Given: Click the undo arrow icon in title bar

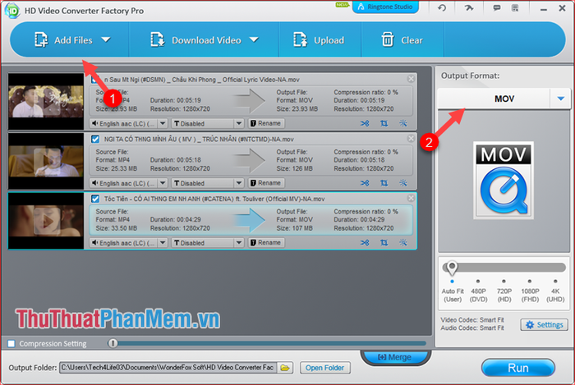Looking at the screenshot, I should pos(442,7).
